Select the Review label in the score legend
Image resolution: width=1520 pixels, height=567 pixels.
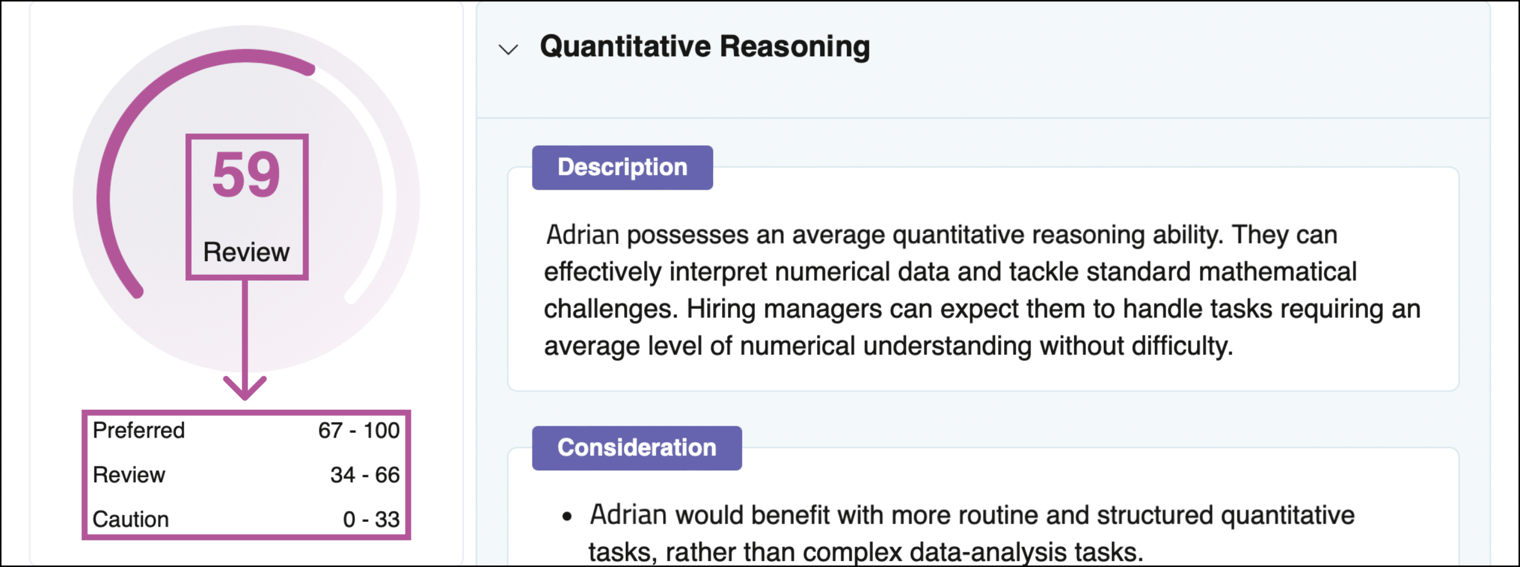tap(129, 474)
